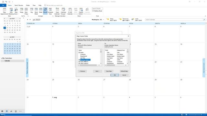Viewport: 207px width, 116px height.
Task: Open the navigation bar more options ellipsis
Action: click(20, 111)
